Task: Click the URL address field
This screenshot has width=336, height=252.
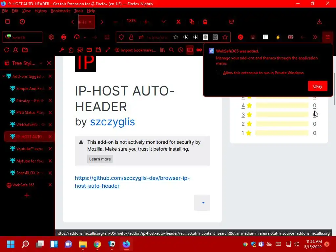Action: click(157, 37)
